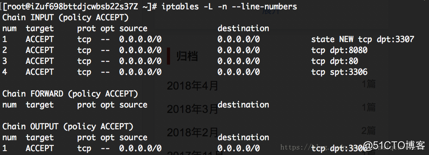
Task: Click the "opt" header under Chain INPUT
Action: coord(108,29)
